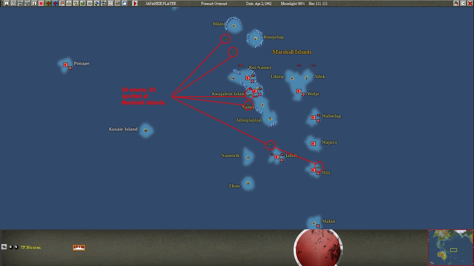The width and height of the screenshot is (474, 266).
Task: Select the red ship icon north of Likiep
Action: click(x=299, y=65)
